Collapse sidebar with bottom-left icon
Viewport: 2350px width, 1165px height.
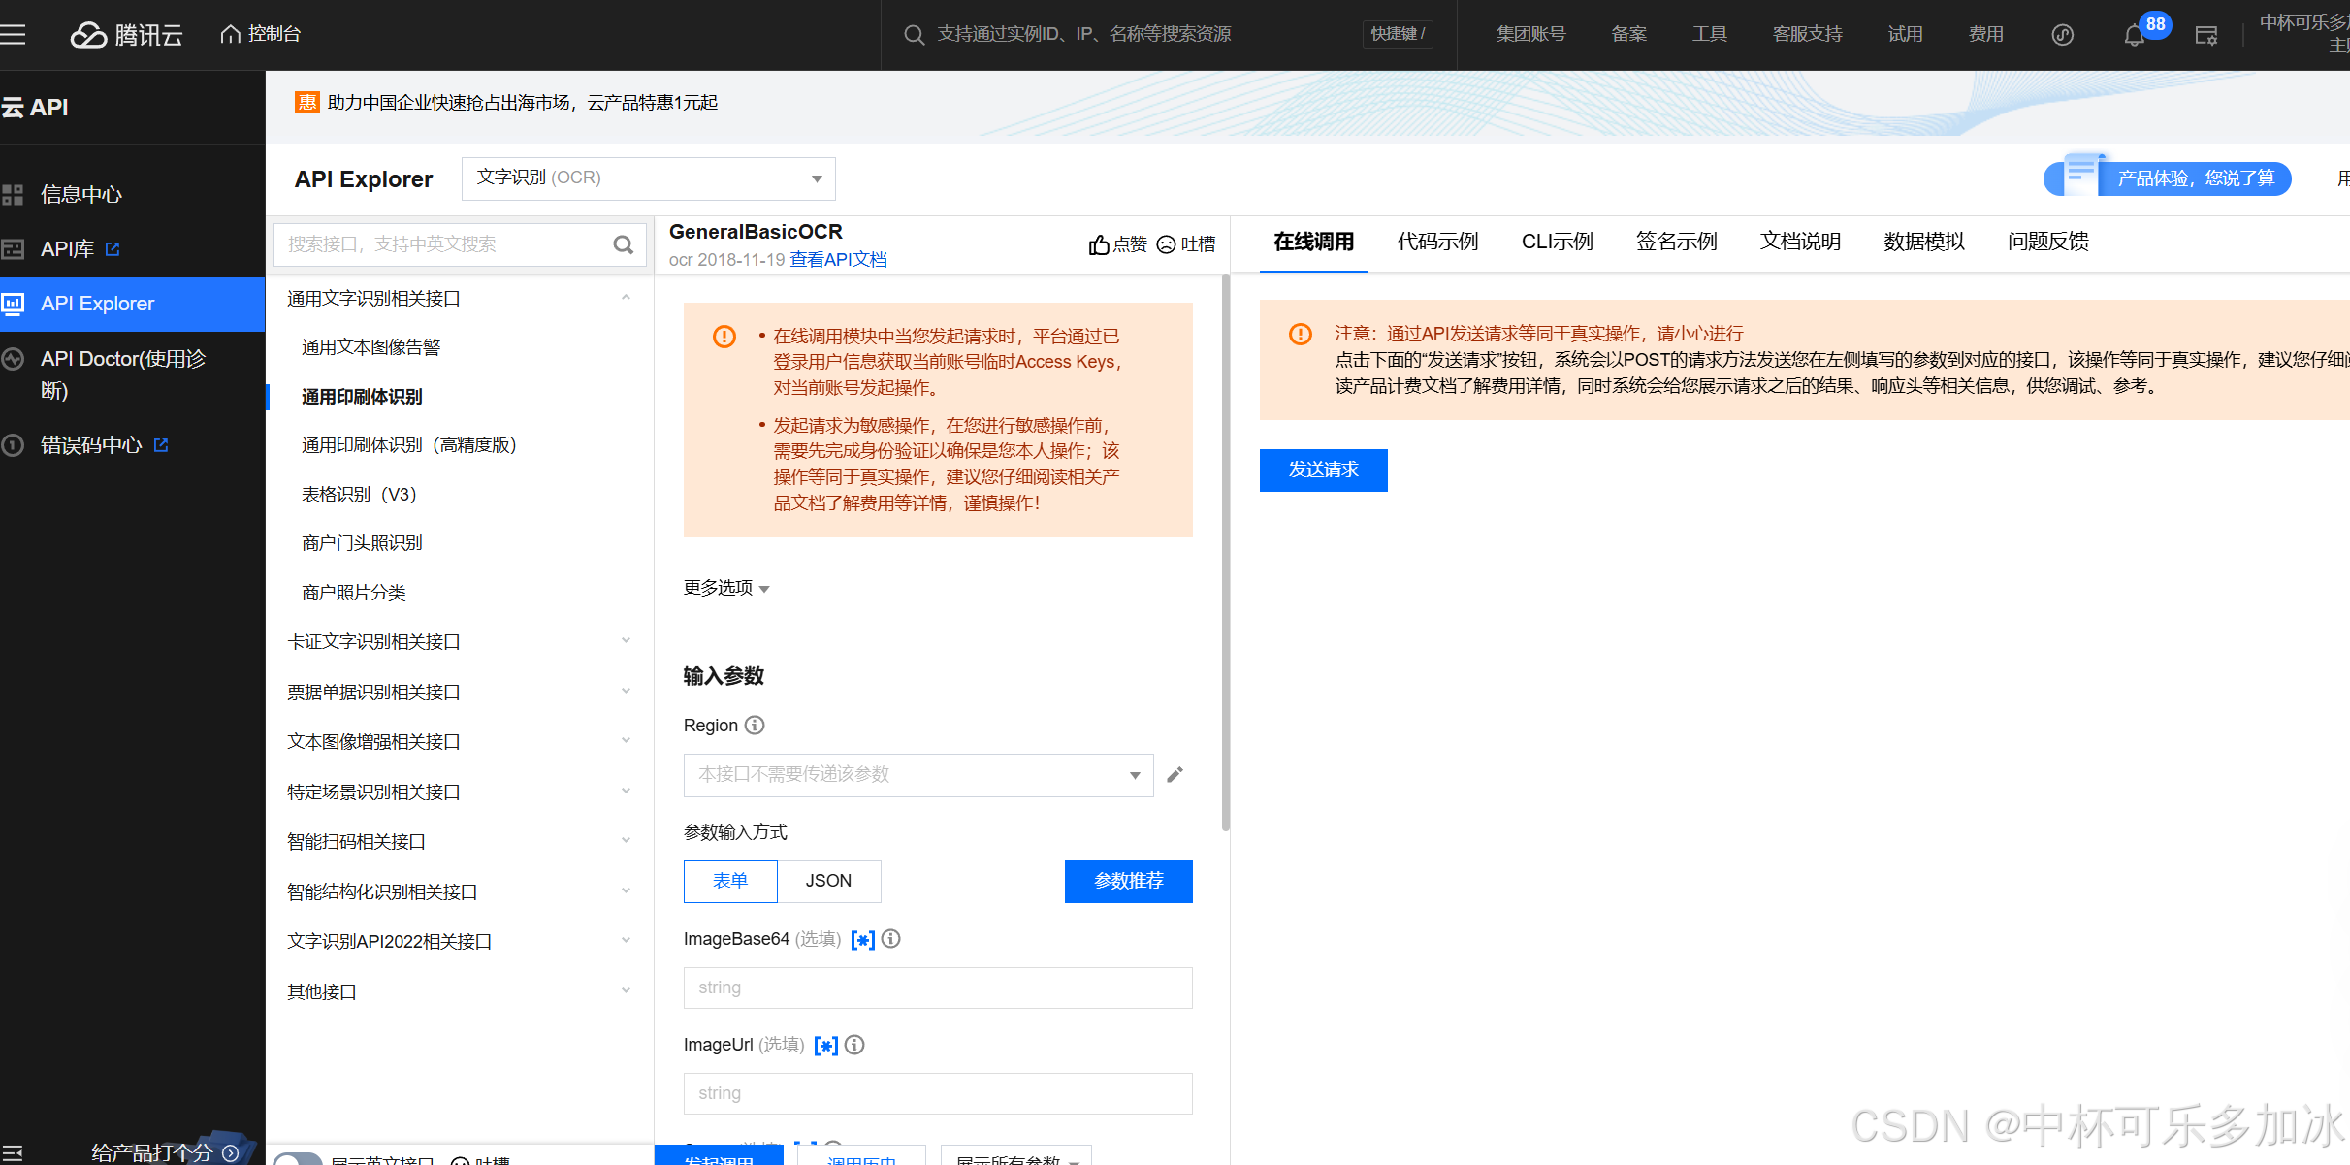(13, 1152)
